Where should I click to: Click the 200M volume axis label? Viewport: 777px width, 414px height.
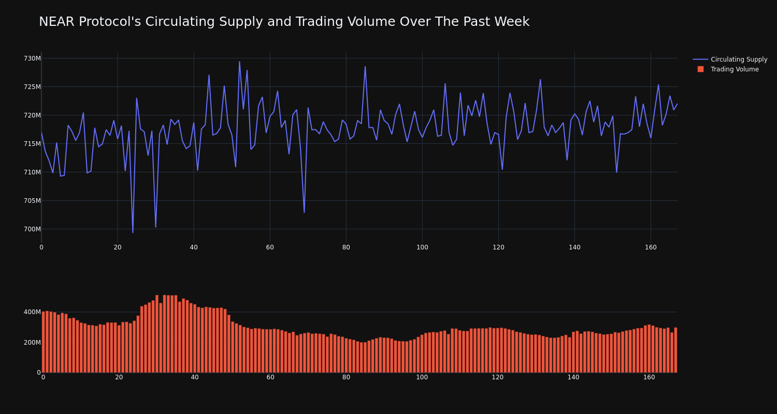point(32,343)
